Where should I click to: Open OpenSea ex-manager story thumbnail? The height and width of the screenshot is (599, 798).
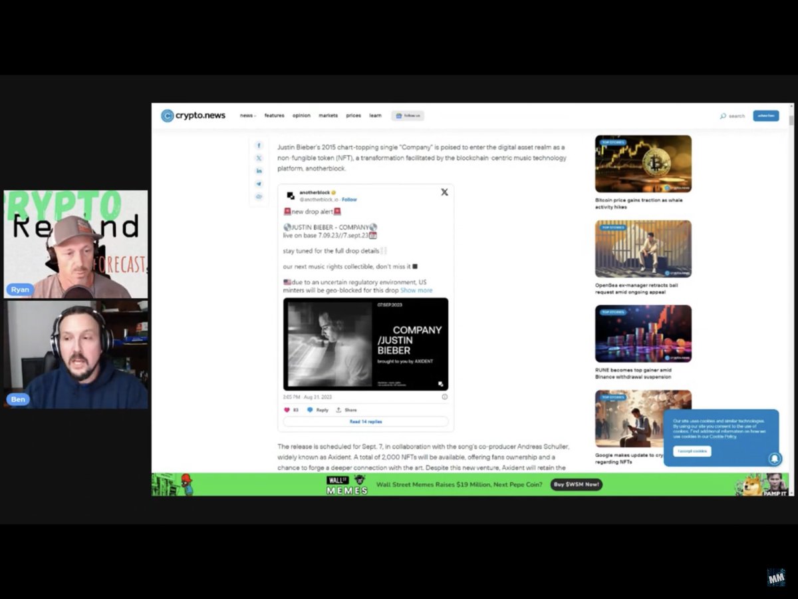click(643, 249)
